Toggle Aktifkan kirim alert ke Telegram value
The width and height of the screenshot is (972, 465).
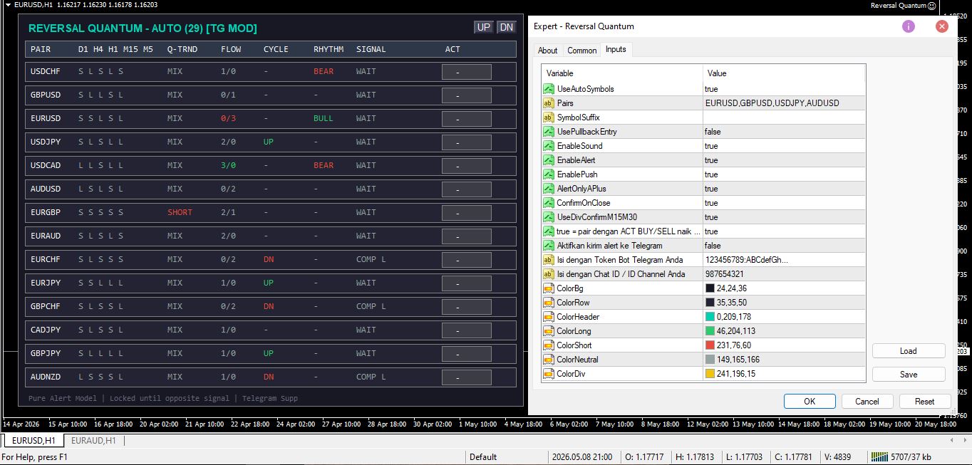(784, 246)
